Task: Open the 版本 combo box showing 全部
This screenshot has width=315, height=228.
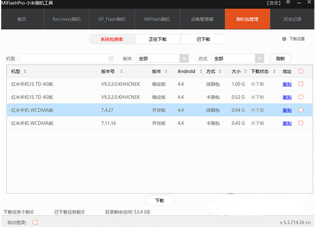Action: (162, 58)
